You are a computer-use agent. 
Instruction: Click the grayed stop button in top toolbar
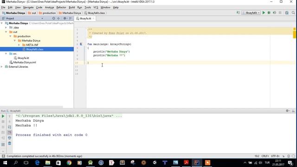point(280,13)
